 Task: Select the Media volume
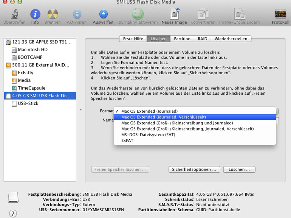coord(40,80)
